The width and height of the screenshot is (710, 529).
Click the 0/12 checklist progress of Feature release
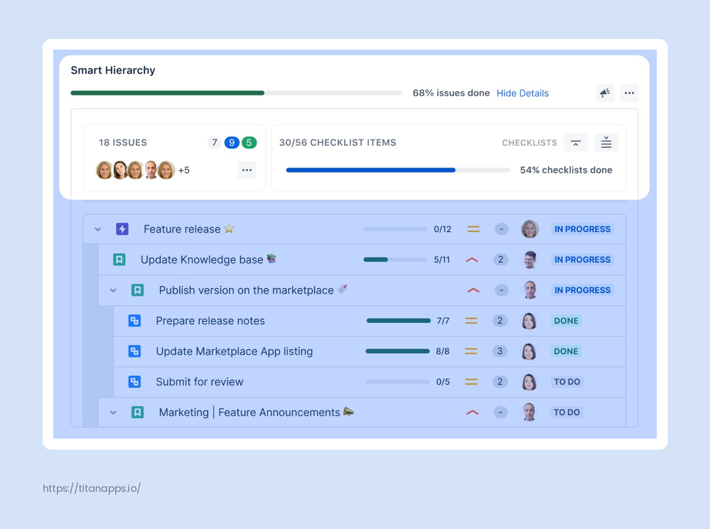pyautogui.click(x=407, y=229)
